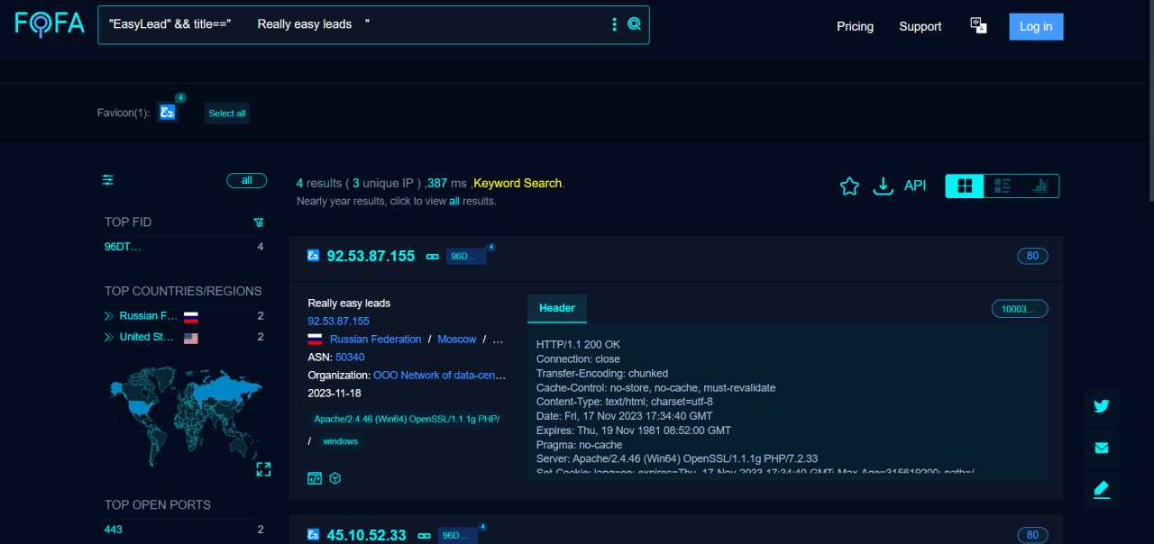1154x544 pixels.
Task: Click Select all favicons
Action: pos(227,113)
